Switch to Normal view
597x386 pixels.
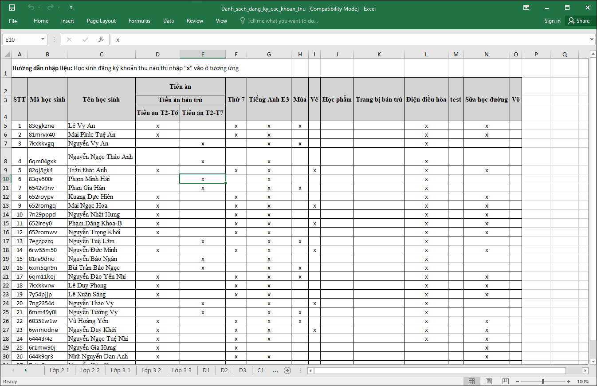point(472,382)
